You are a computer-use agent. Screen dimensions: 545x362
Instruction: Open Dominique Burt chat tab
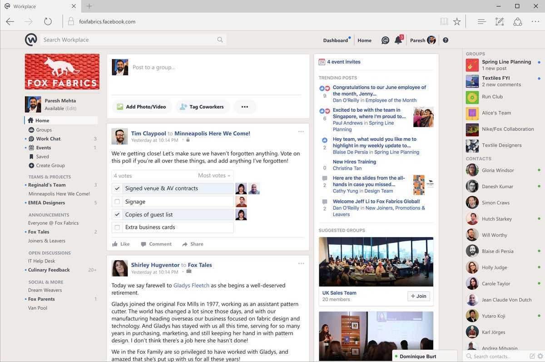tap(425, 357)
